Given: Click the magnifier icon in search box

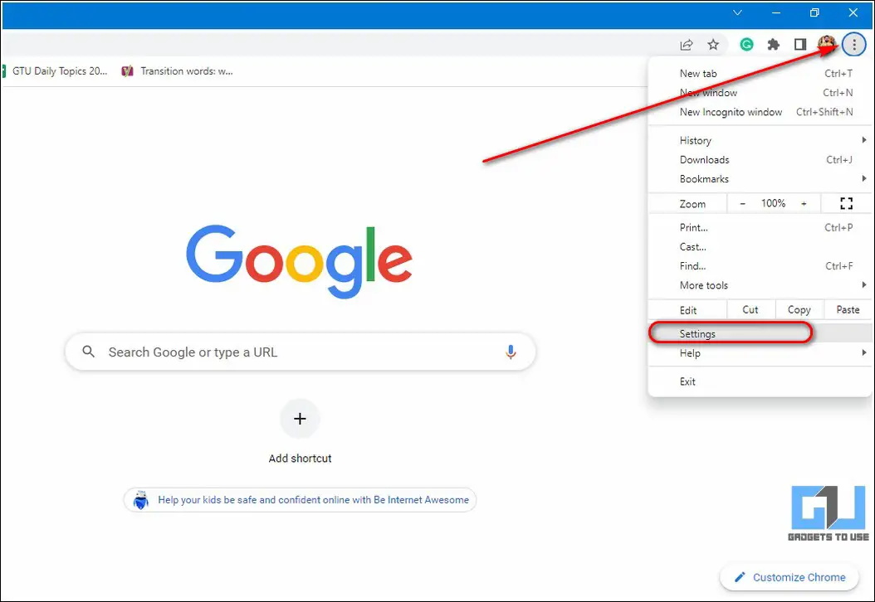Looking at the screenshot, I should pos(88,352).
